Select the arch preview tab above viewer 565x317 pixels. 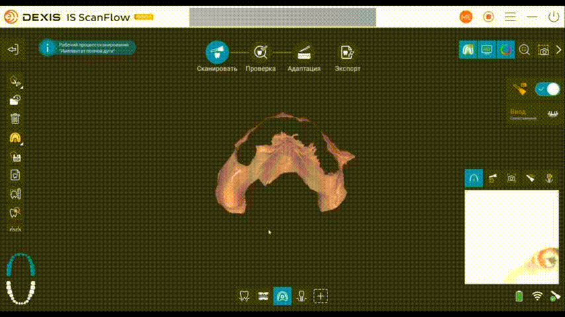tap(474, 178)
